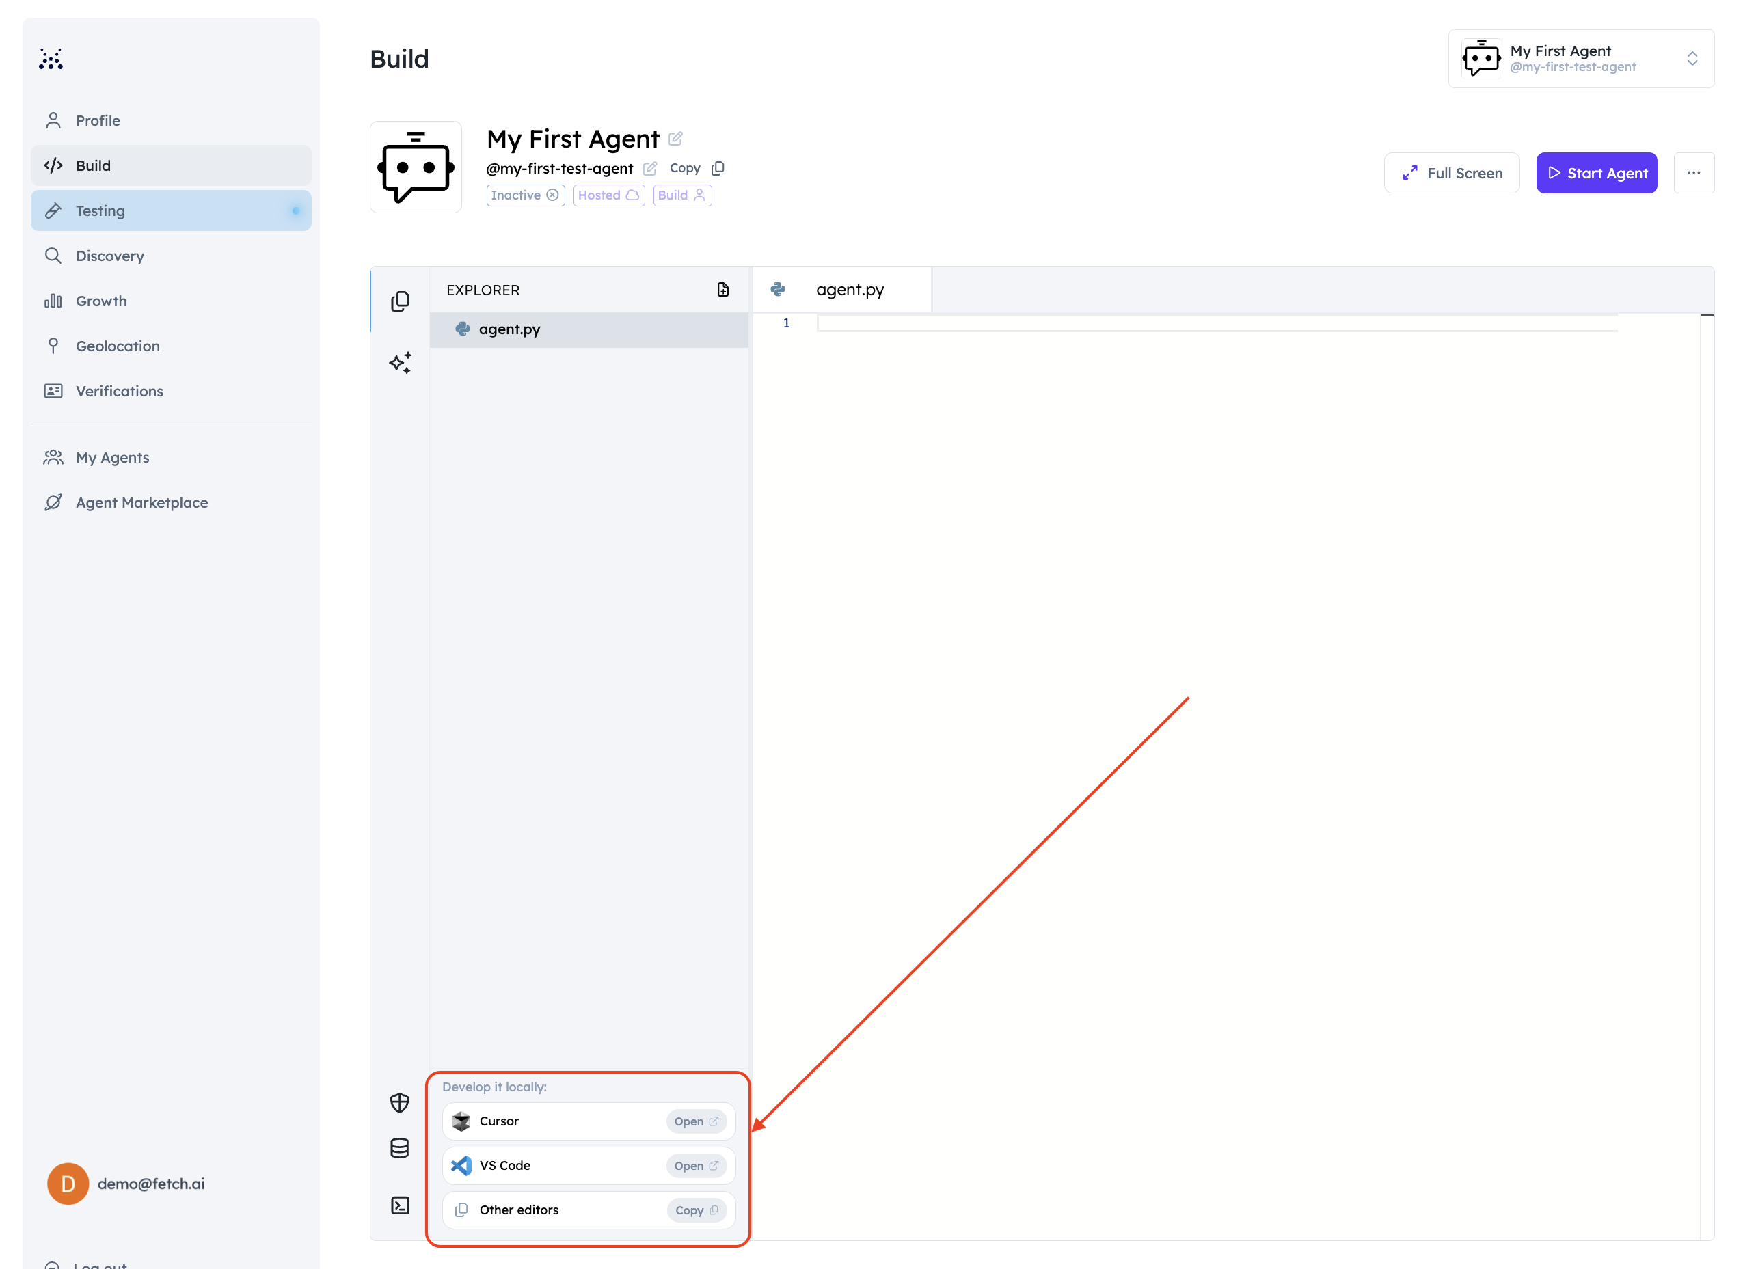This screenshot has height=1269, width=1743.
Task: Edit the @my-first-test-agent handle
Action: [649, 168]
